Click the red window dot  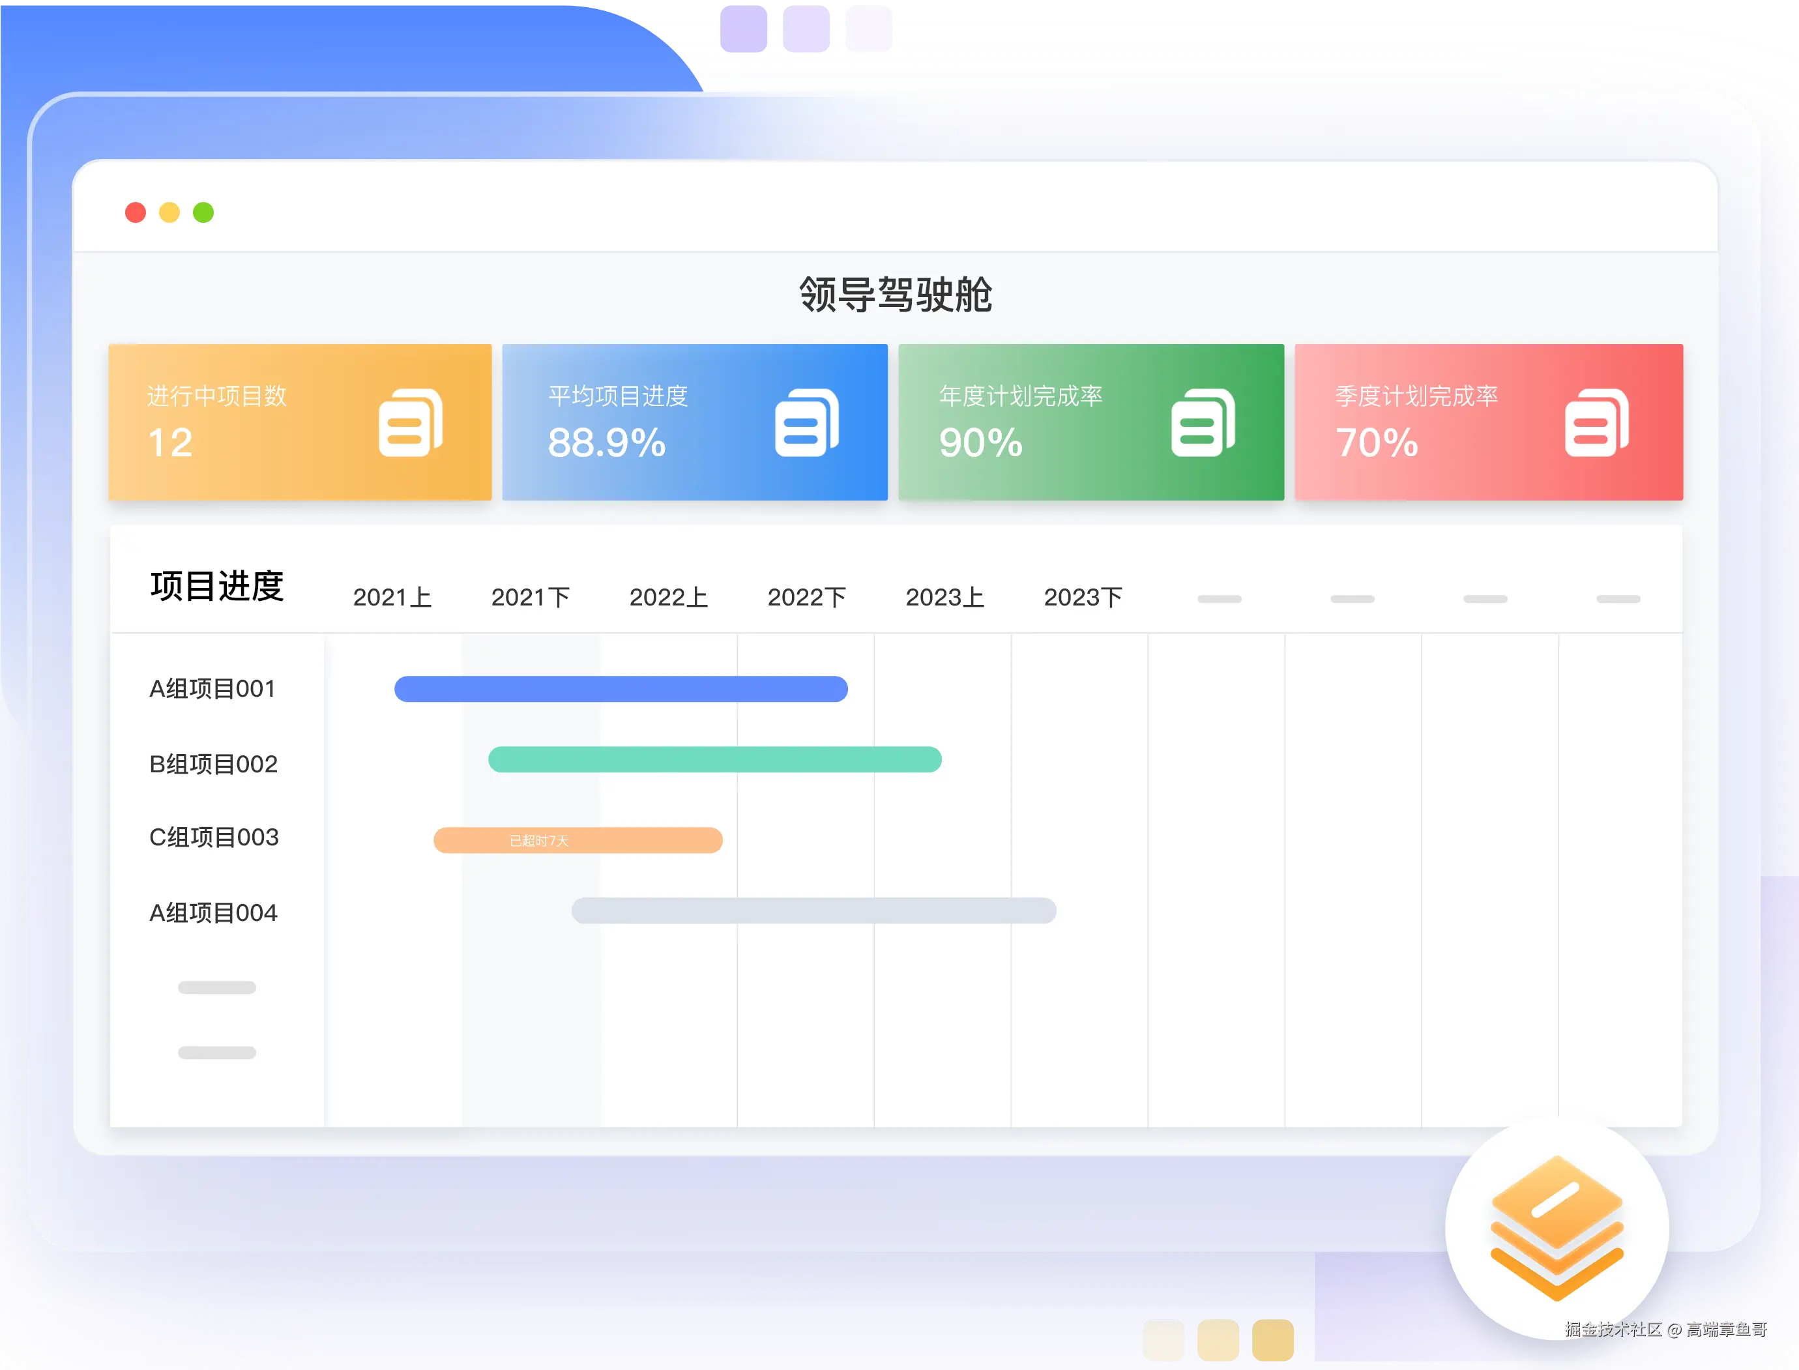[x=136, y=213]
